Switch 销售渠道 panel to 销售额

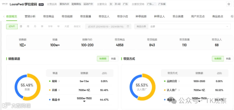point(103,59)
